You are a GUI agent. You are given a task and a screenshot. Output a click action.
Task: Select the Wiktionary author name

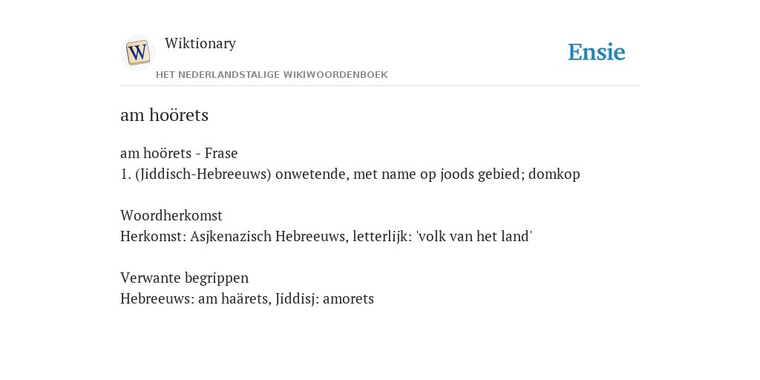coord(200,43)
